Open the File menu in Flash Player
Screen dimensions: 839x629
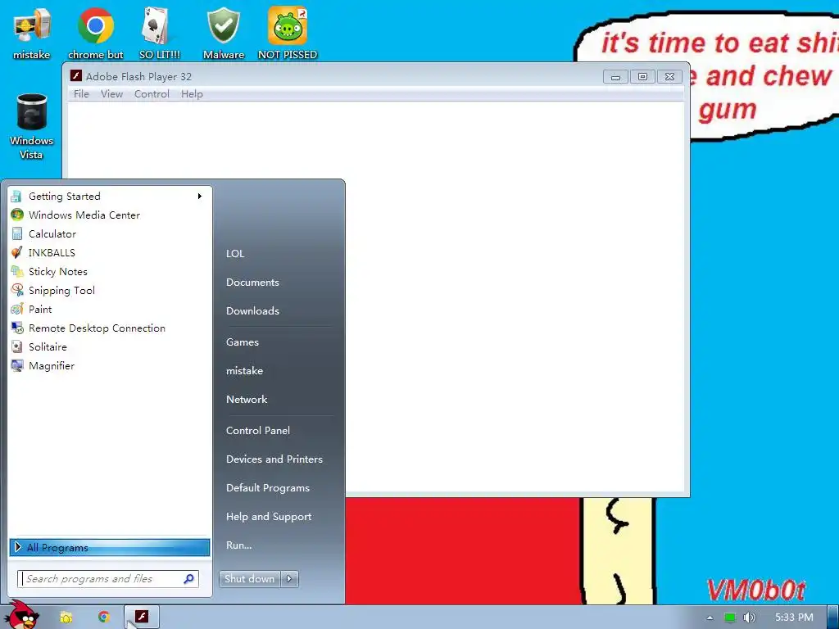point(81,94)
